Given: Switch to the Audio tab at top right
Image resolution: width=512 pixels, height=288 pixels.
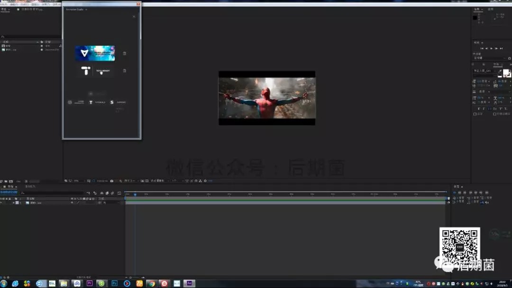Looking at the screenshot, I should (491, 9).
